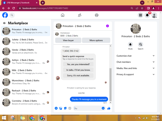
Task: Bookmark this page with star icon
Action: tap(142, 8)
